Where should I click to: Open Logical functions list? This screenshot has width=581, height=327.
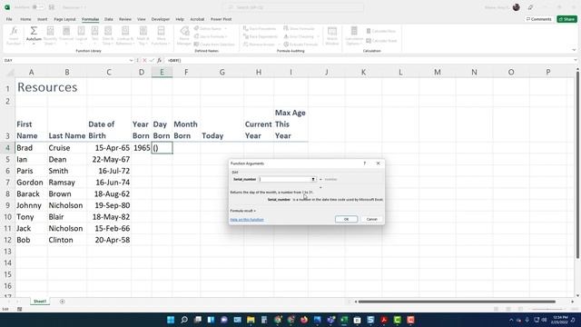(x=81, y=36)
